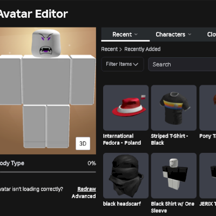Expand the Characters tab chevron
216x216 pixels.
tap(190, 35)
